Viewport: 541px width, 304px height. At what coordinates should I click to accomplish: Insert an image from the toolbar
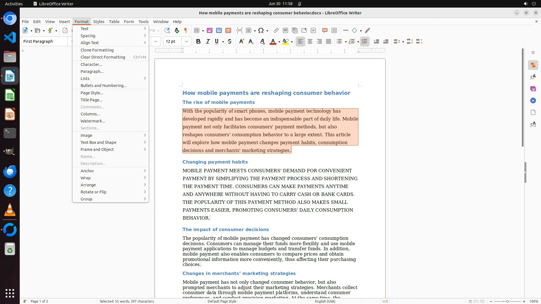click(210, 30)
